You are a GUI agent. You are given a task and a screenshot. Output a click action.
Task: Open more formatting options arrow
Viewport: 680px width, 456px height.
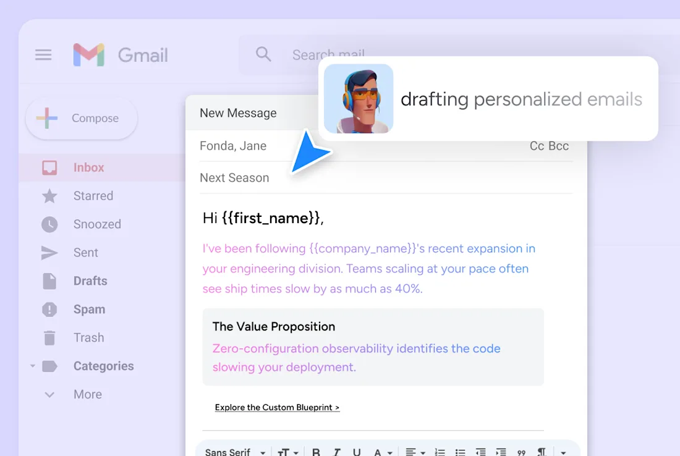[563, 452]
